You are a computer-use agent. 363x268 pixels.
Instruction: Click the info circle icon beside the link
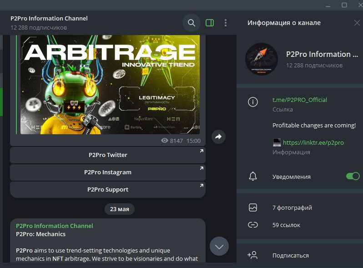253,101
